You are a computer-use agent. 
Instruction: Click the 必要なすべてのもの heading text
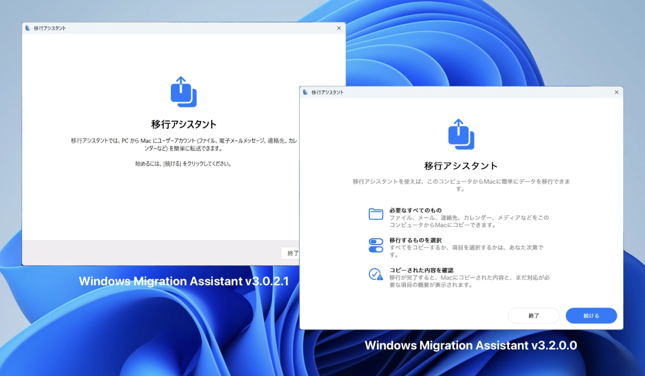[x=416, y=210]
